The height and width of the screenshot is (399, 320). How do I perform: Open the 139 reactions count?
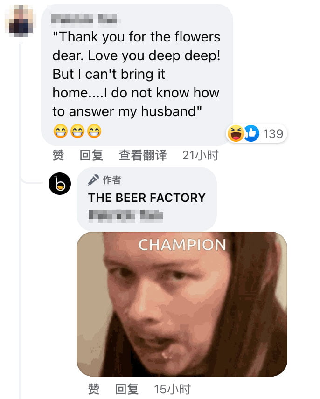click(x=273, y=134)
